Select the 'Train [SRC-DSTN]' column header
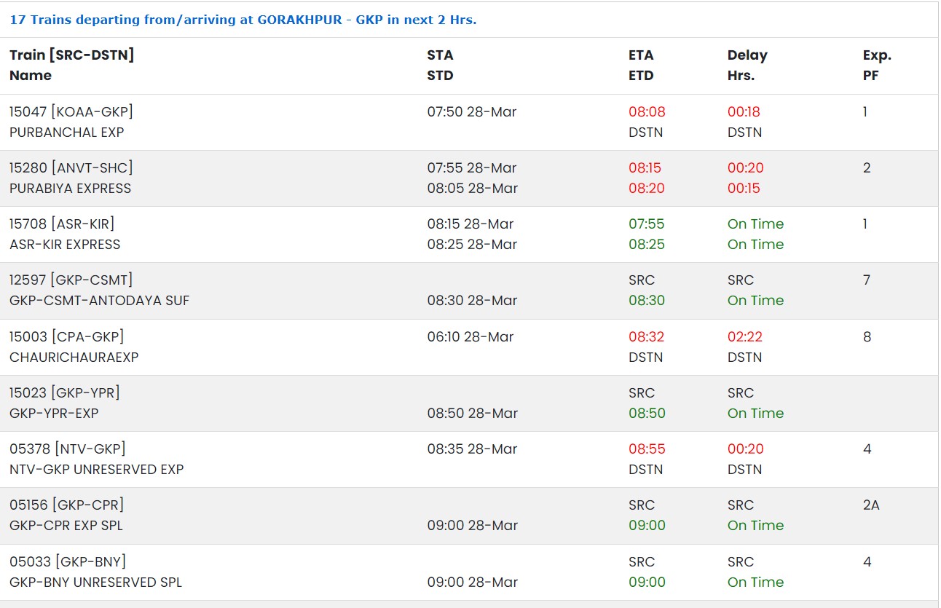Image resolution: width=941 pixels, height=608 pixels. tap(71, 55)
